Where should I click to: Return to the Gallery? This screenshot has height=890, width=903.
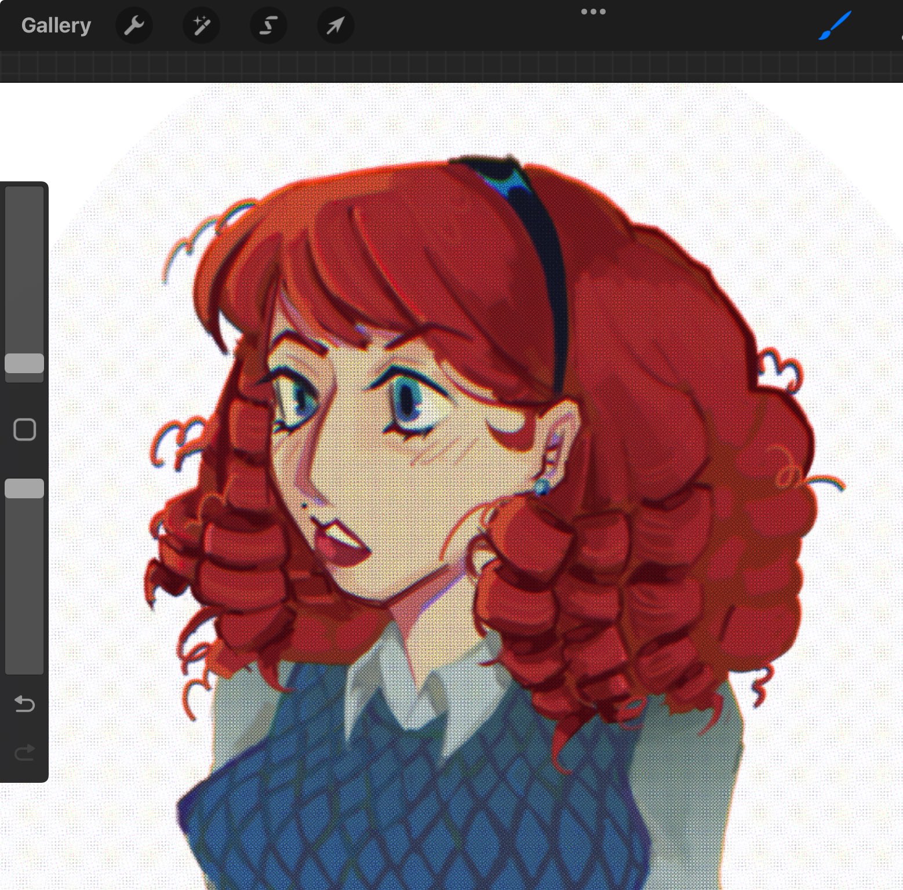click(56, 25)
